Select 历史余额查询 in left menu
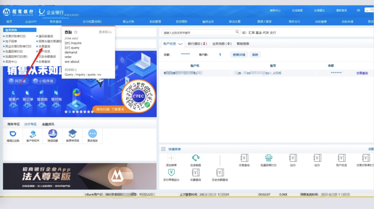The height and width of the screenshot is (209, 374). [x=47, y=57]
